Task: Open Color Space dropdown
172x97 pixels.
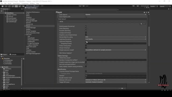Action: click(116, 15)
